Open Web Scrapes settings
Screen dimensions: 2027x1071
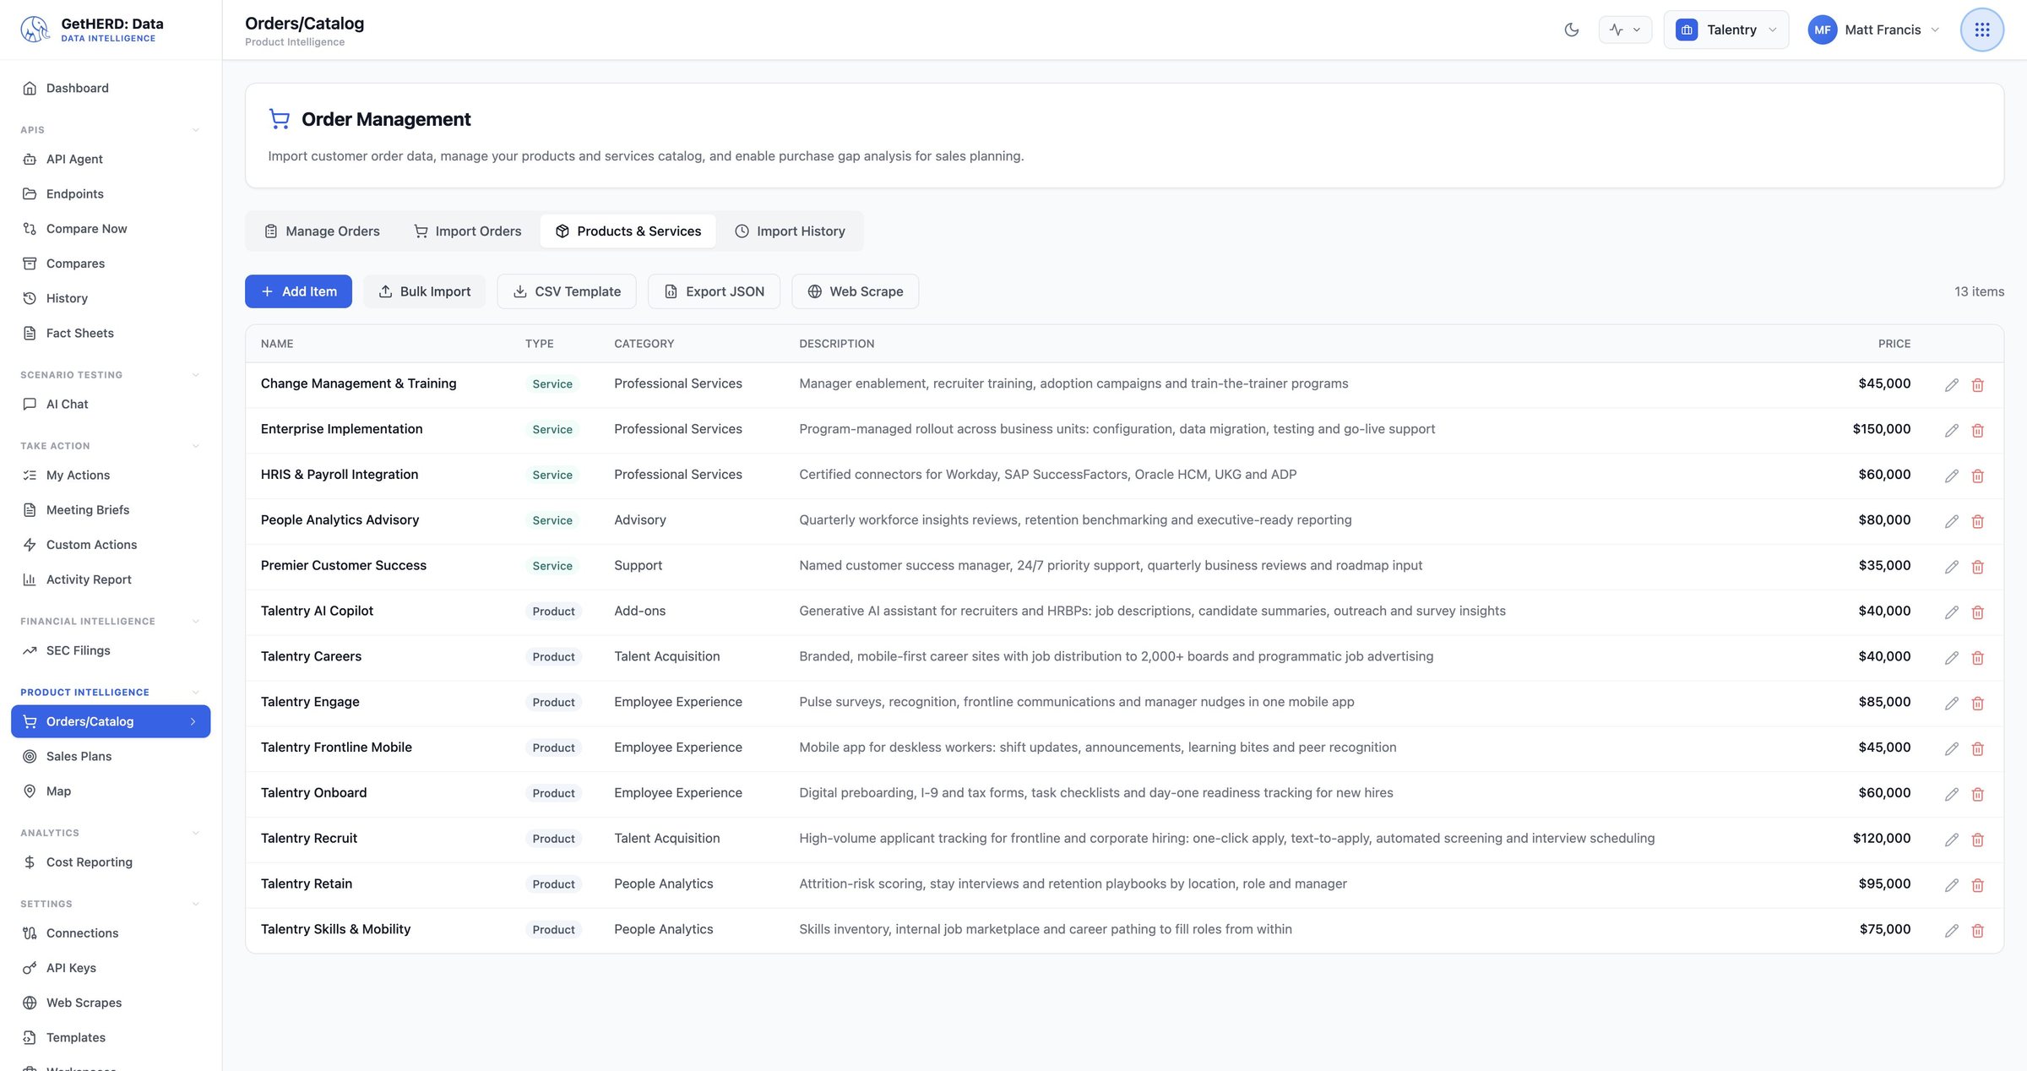[111, 1003]
